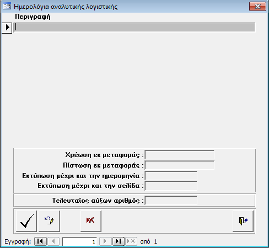Go to the next record
Screen dimensions: 269x248
105,241
